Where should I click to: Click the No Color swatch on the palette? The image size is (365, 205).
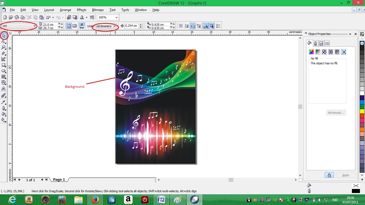pyautogui.click(x=362, y=43)
